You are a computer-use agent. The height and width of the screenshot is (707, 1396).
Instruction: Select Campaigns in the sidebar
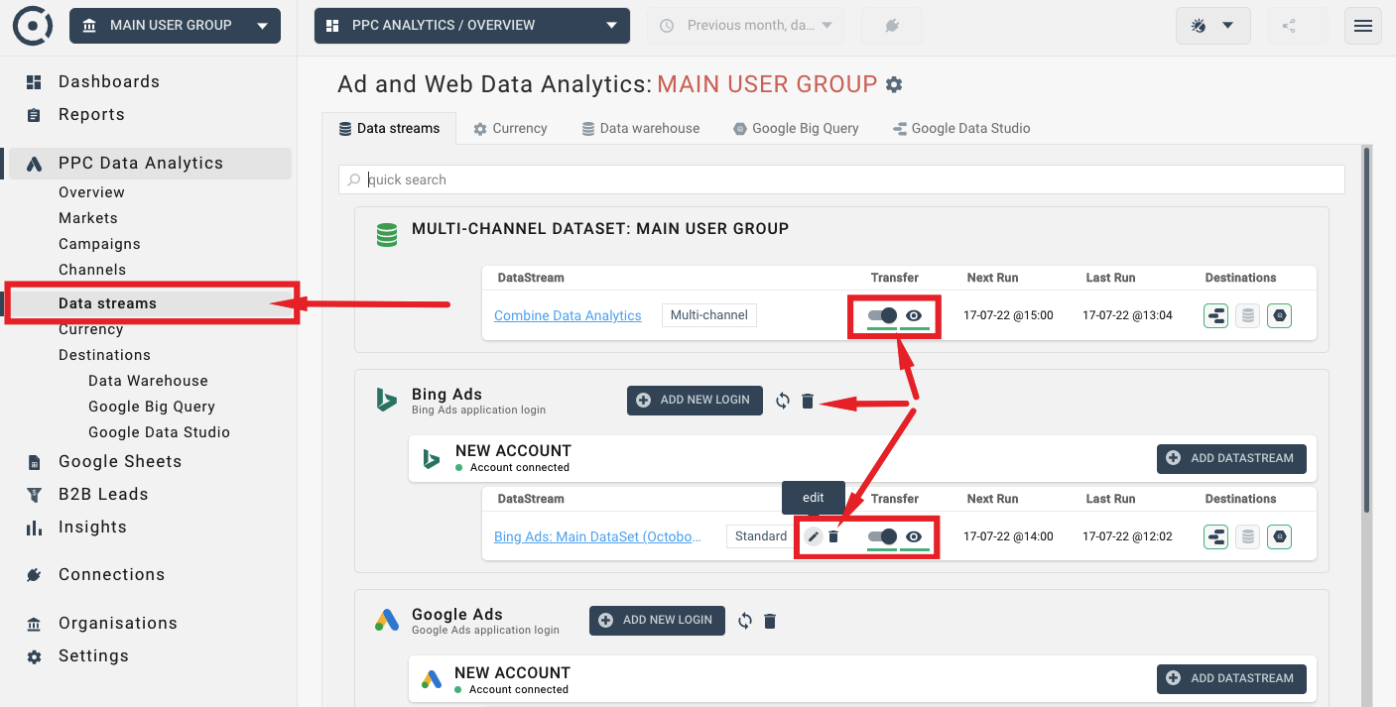(x=99, y=244)
